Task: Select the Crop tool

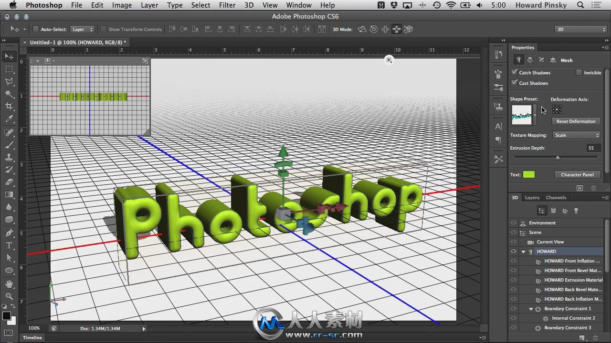Action: (x=9, y=106)
